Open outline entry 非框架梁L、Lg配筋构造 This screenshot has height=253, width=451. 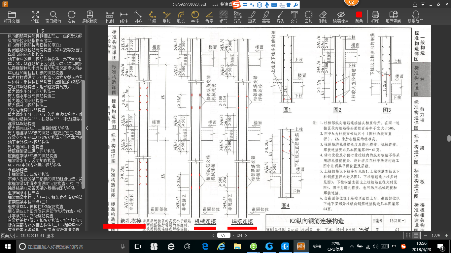coord(29,174)
